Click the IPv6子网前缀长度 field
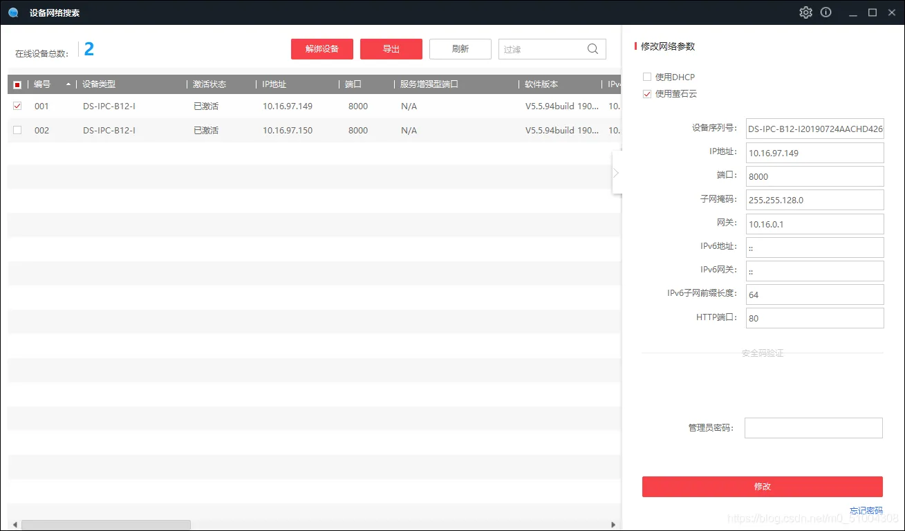905x531 pixels. [815, 295]
